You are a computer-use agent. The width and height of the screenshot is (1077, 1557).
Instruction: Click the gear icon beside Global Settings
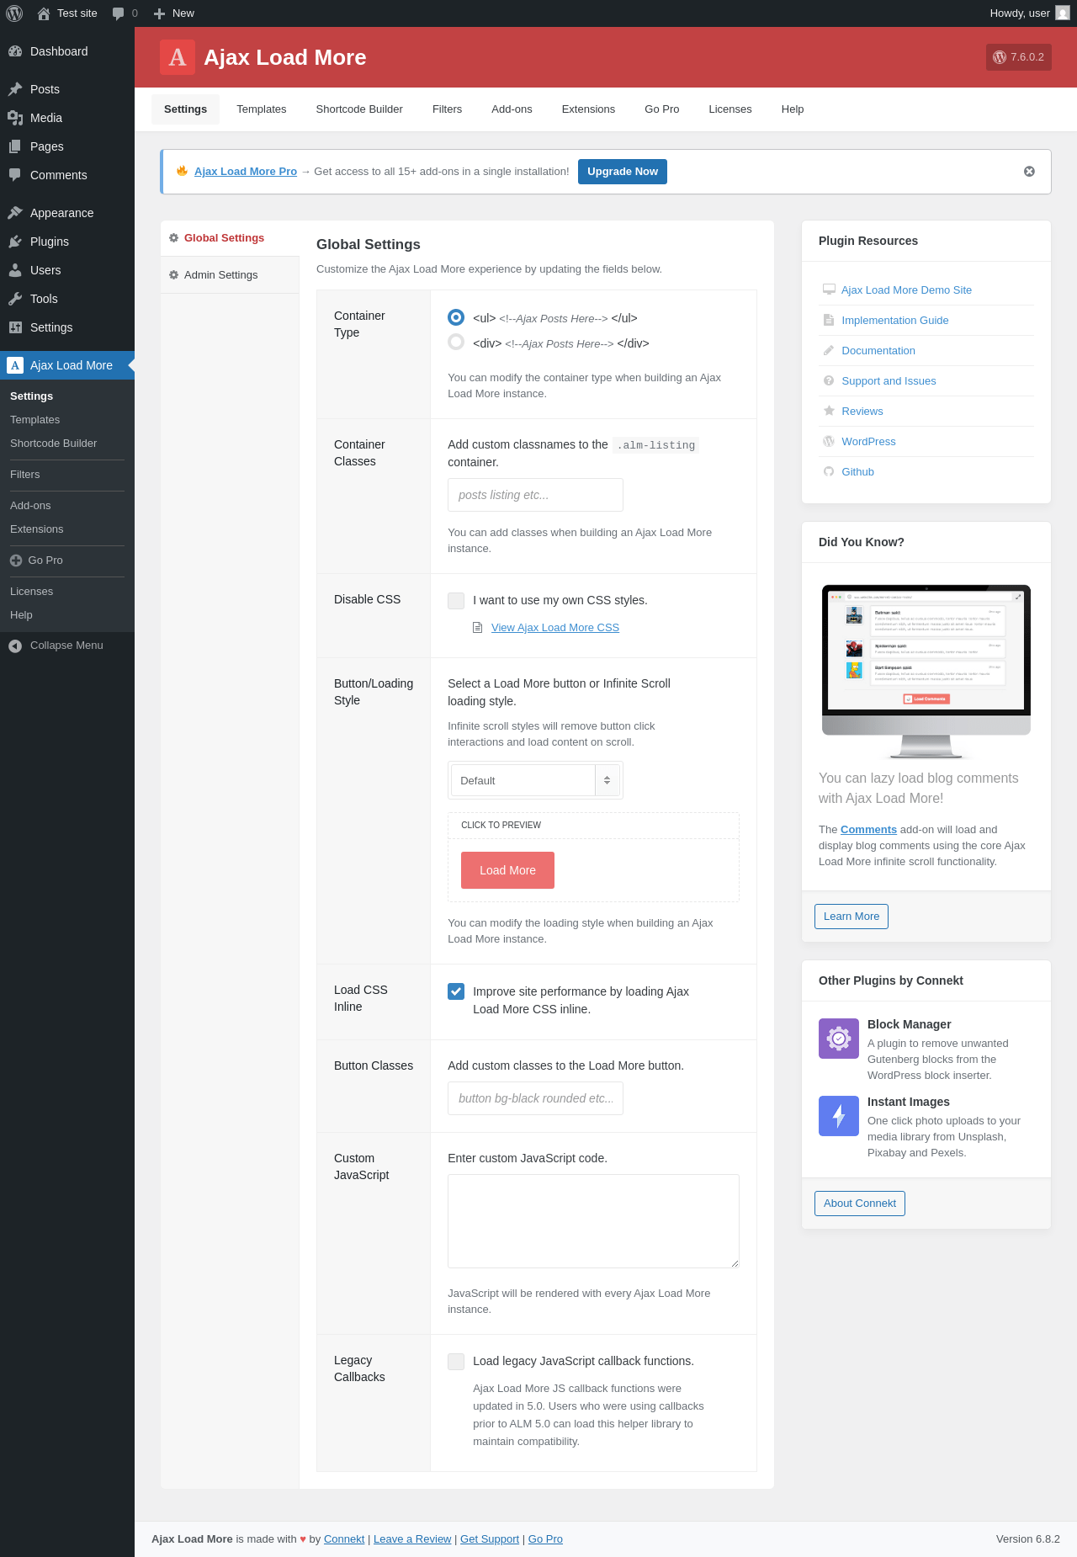coord(174,238)
